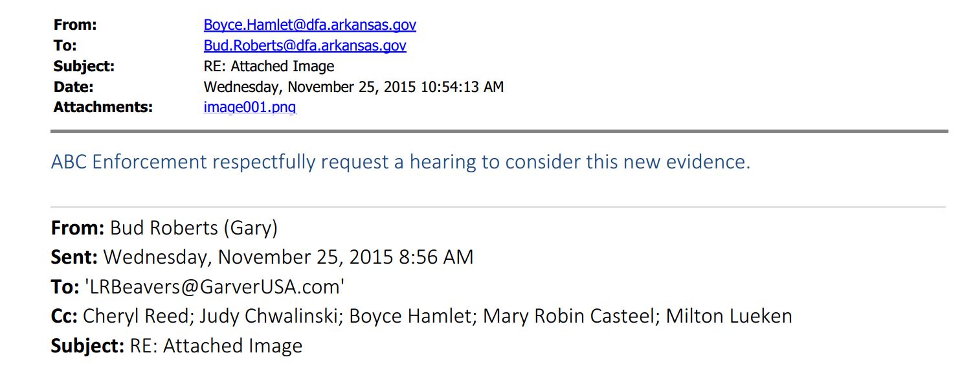Click the bold Attachments: label
This screenshot has height=390, width=973.
103,107
